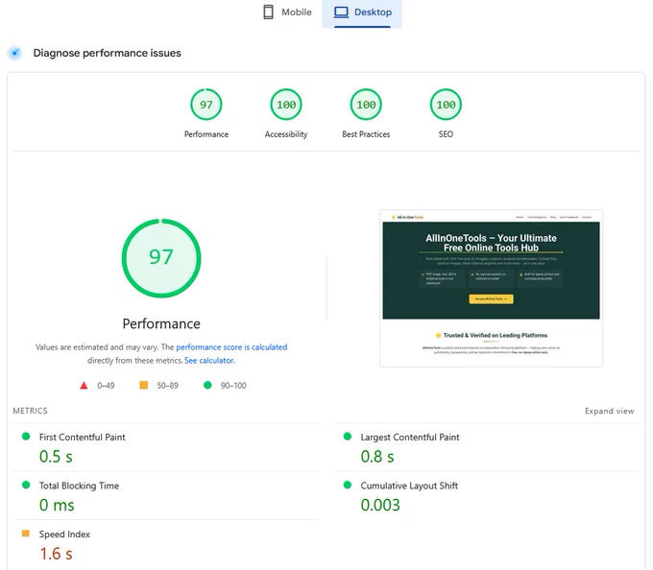Click the Speed Index label
The image size is (653, 570).
(x=64, y=534)
